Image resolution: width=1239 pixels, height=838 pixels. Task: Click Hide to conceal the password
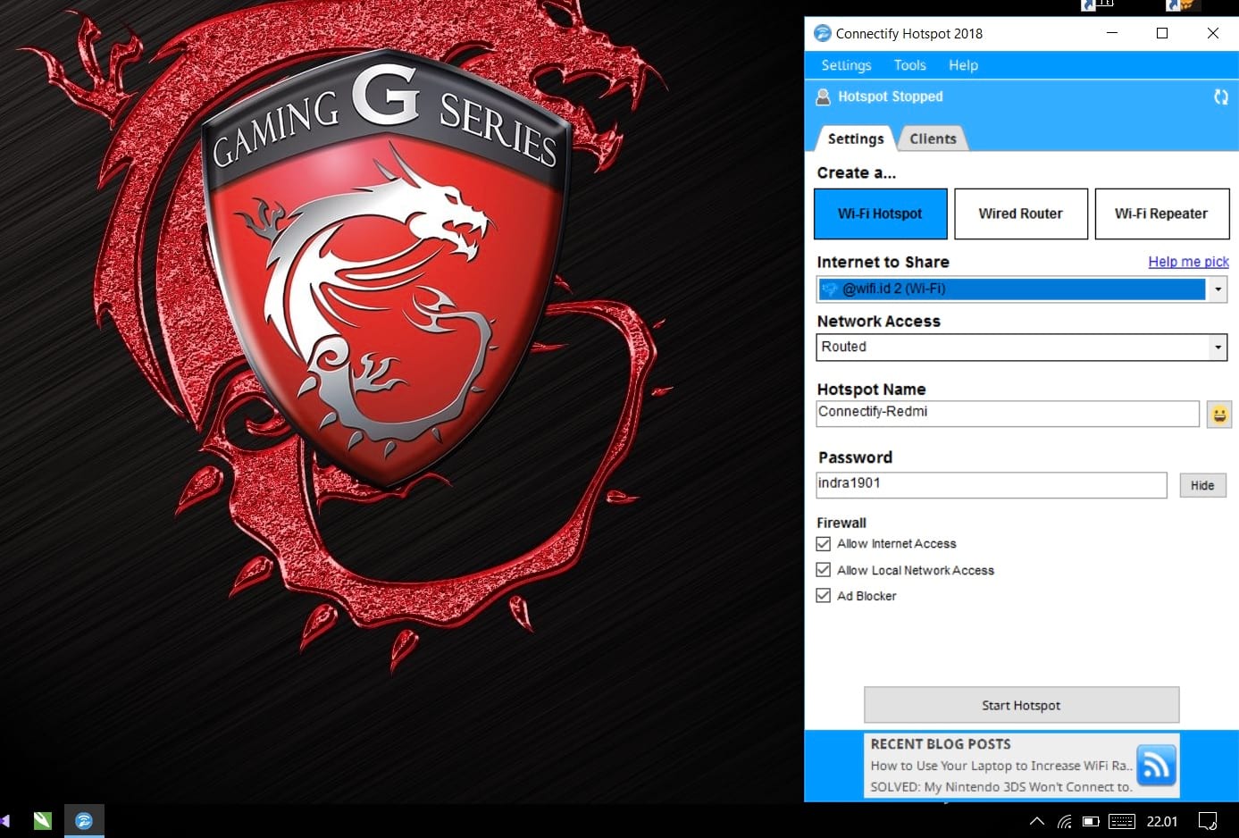coord(1202,485)
